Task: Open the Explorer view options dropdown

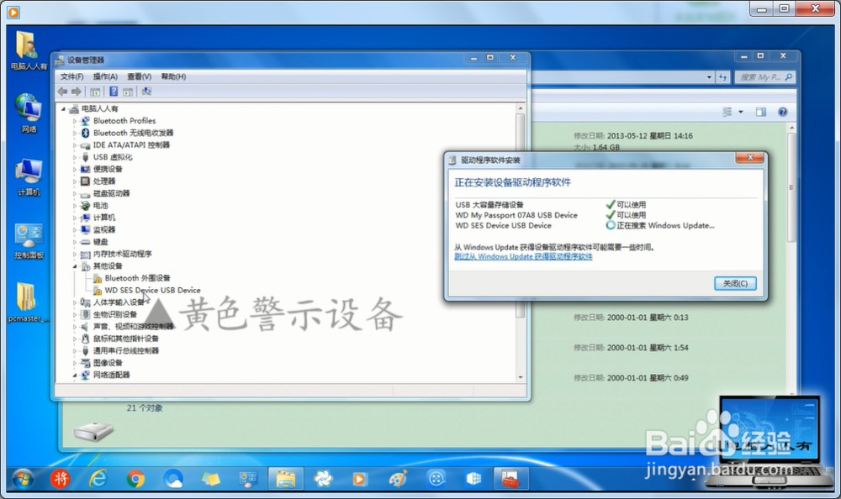Action: pos(741,112)
